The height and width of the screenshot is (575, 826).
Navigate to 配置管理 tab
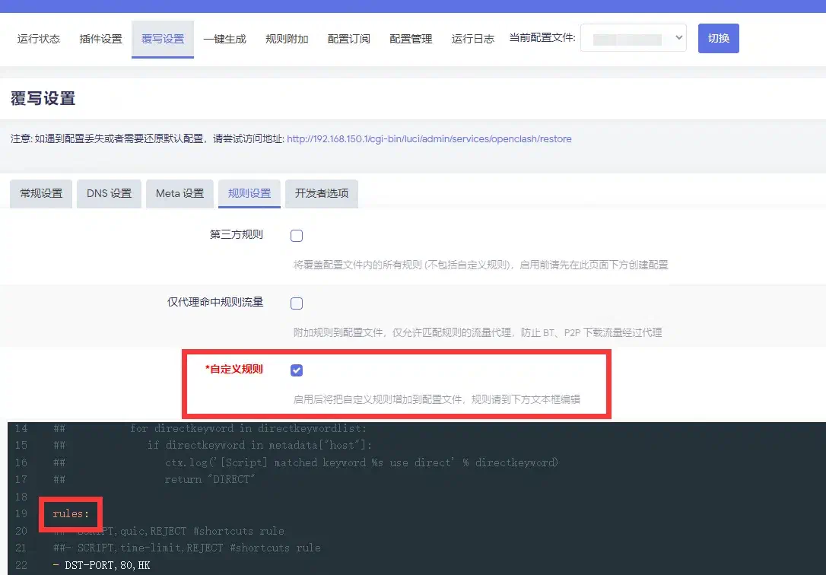(x=411, y=39)
